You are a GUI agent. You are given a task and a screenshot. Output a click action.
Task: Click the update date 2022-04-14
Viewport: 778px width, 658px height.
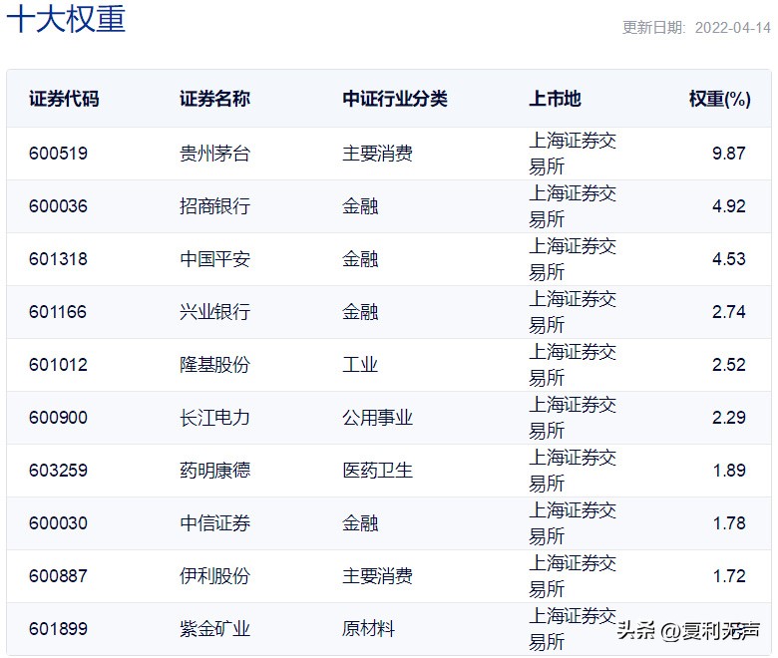pyautogui.click(x=733, y=27)
